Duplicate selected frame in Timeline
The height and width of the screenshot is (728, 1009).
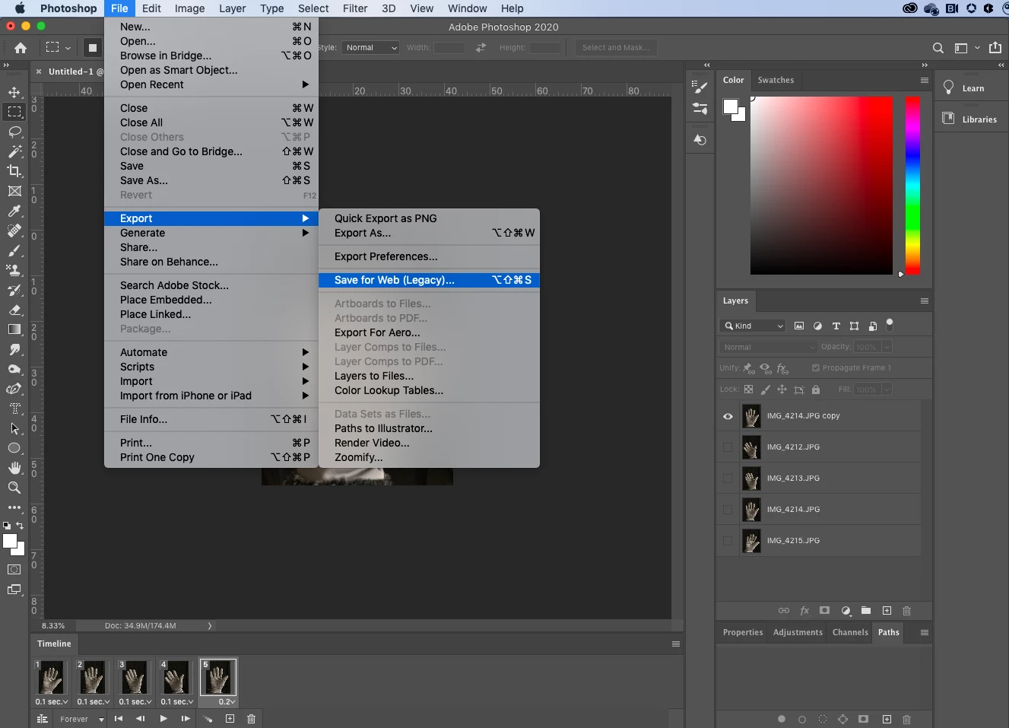click(230, 719)
